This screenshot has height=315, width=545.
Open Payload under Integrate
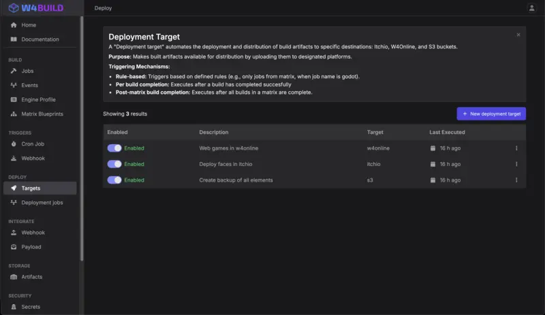[x=40, y=247]
